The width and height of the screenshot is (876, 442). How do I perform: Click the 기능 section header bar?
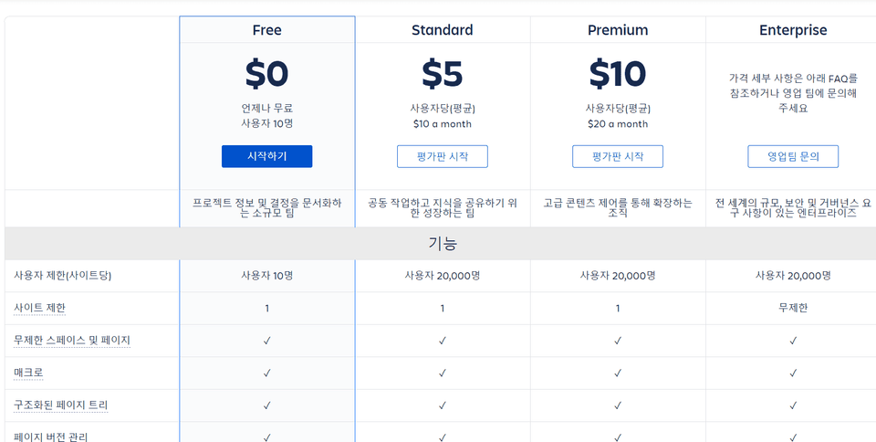442,244
